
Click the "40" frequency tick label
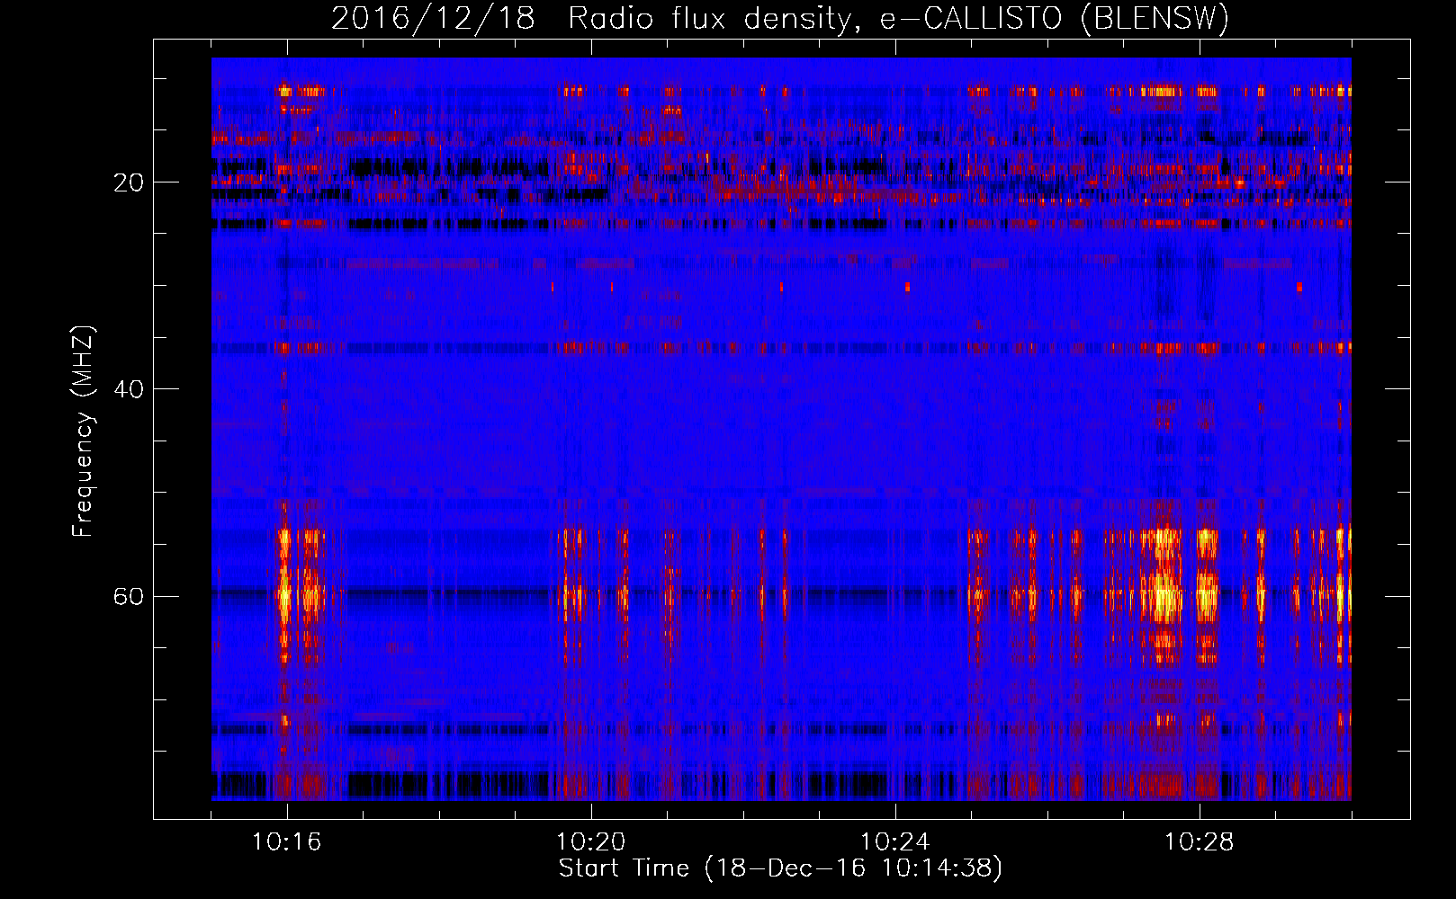[x=128, y=389]
